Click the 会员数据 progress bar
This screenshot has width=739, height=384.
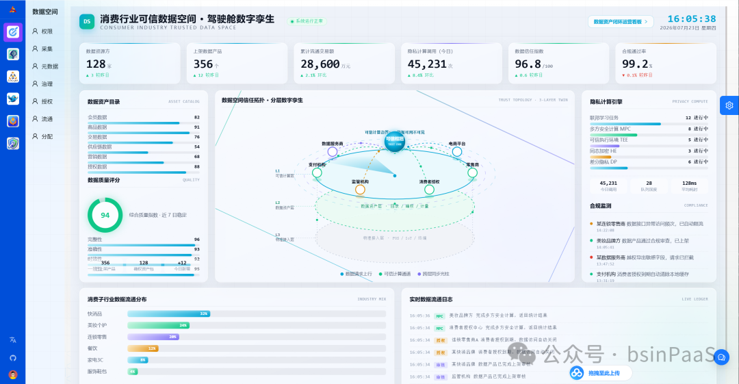pos(143,123)
